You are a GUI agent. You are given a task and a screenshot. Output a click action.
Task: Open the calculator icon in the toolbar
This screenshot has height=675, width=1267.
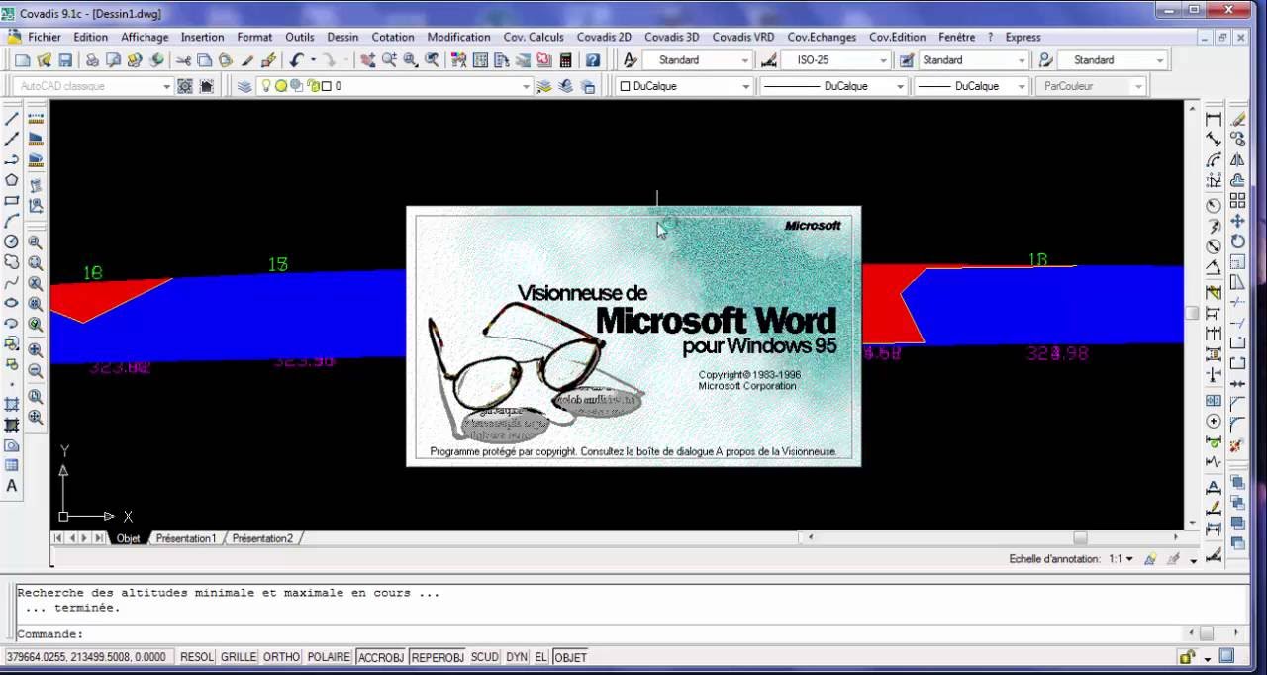point(566,60)
